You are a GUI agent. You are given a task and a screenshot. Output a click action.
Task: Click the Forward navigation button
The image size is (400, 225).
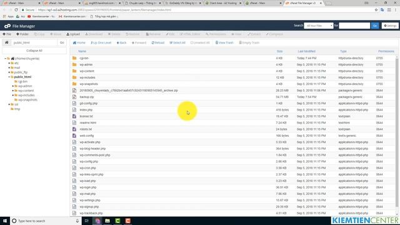139,42
